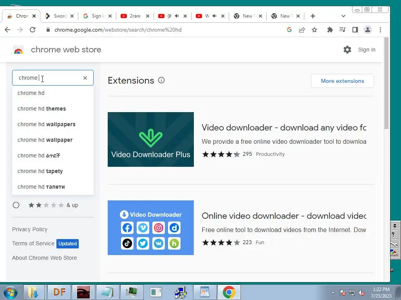This screenshot has width=401, height=300.
Task: Open the Chrome icon in the taskbar
Action: (229, 292)
